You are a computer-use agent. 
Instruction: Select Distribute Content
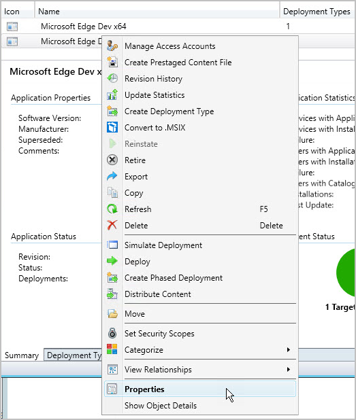[x=200, y=294]
